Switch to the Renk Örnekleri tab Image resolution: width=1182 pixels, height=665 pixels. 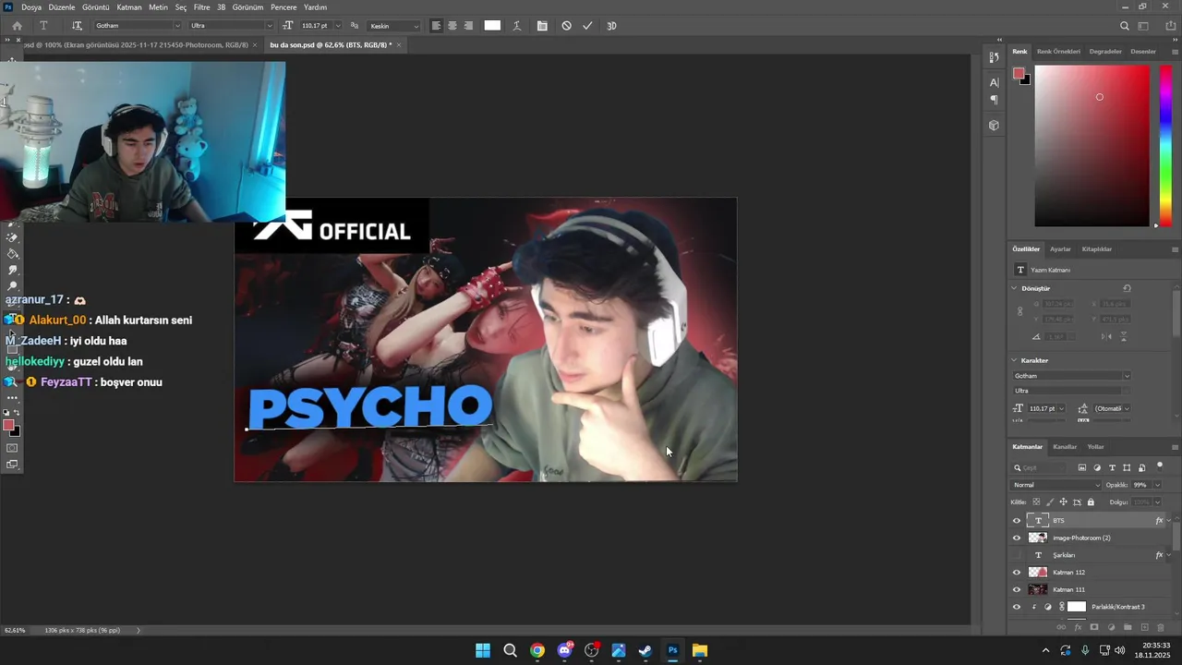(x=1058, y=52)
